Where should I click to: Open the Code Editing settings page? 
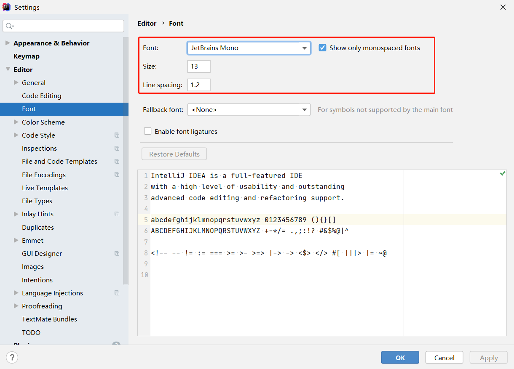[x=42, y=96]
